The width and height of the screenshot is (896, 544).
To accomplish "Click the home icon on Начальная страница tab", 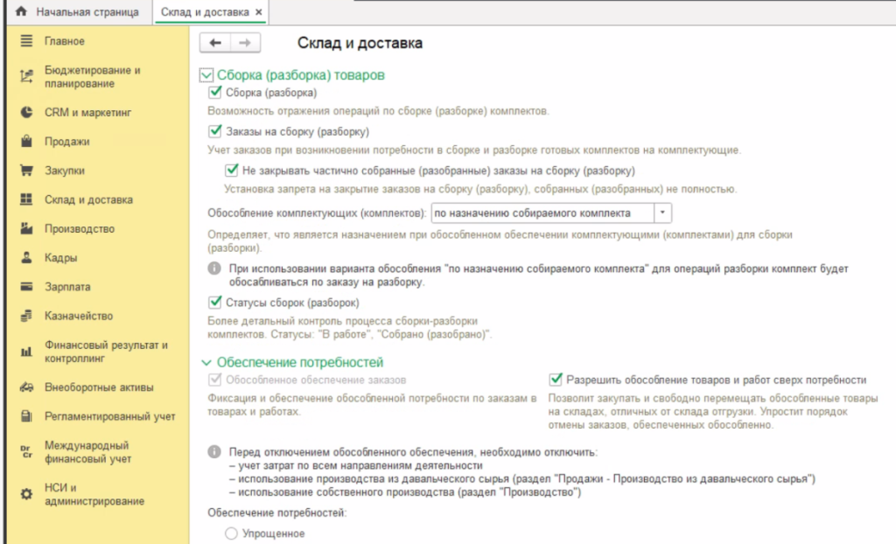I will click(x=22, y=13).
